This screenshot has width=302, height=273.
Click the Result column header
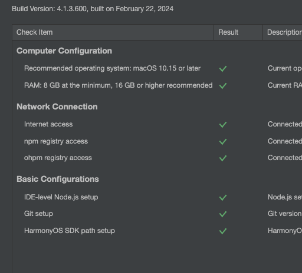tap(238, 32)
